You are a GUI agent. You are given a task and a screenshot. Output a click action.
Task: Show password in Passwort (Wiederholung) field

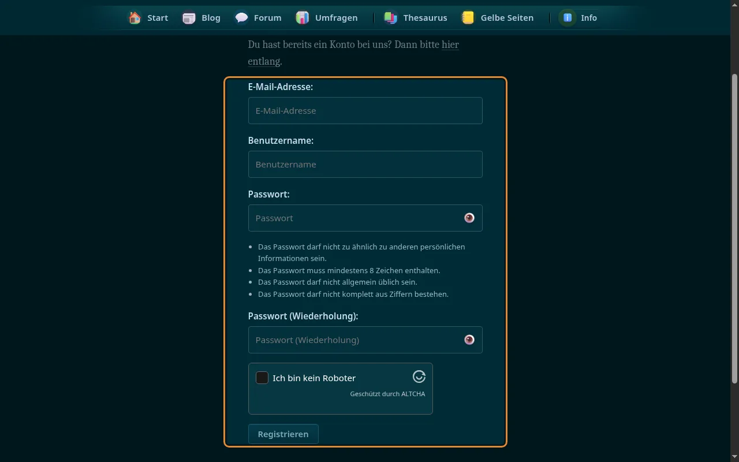[469, 340]
